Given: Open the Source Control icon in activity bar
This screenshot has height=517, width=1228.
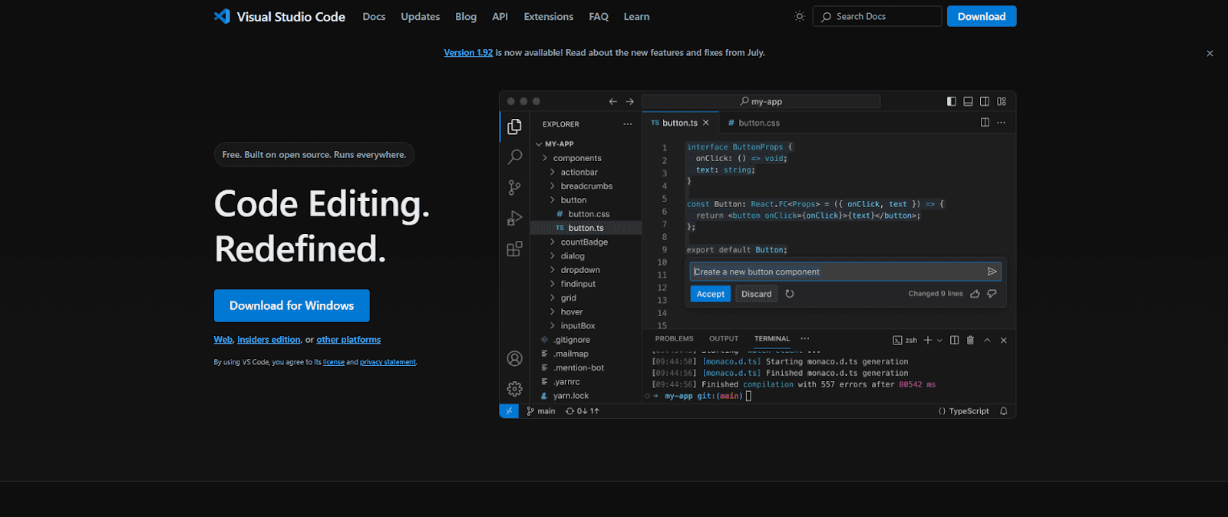Looking at the screenshot, I should coord(514,187).
